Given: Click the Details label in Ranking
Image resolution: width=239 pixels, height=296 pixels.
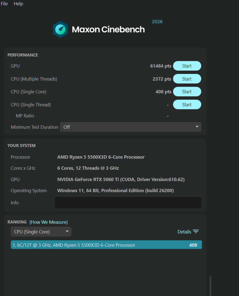Looking at the screenshot, I should pyautogui.click(x=184, y=232).
